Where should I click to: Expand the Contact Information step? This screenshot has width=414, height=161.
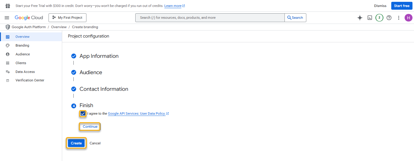coord(104,89)
